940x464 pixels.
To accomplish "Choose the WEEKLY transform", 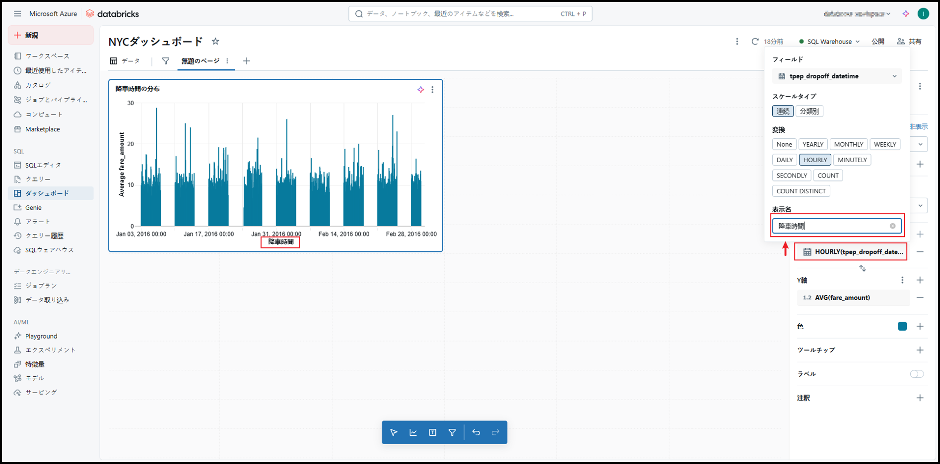I will (x=885, y=144).
